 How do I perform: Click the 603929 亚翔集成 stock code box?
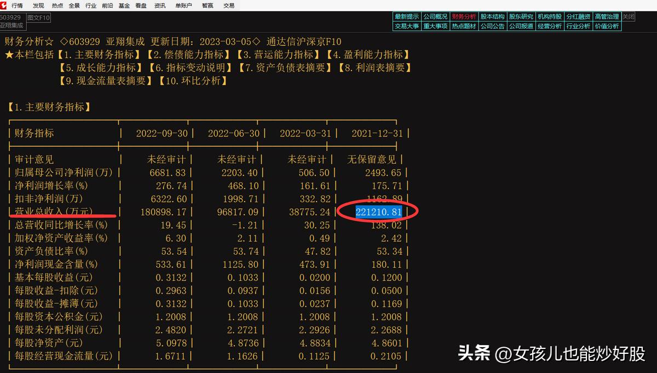click(13, 21)
